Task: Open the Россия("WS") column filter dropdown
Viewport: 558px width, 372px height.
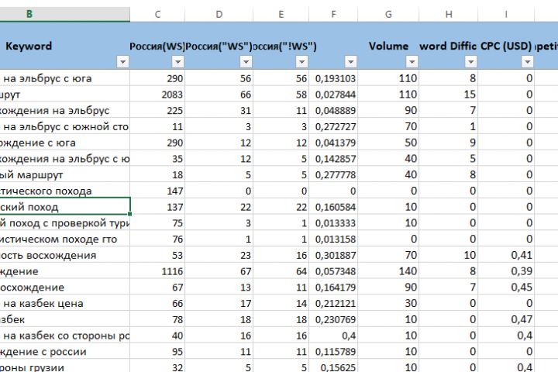Action: (x=246, y=62)
